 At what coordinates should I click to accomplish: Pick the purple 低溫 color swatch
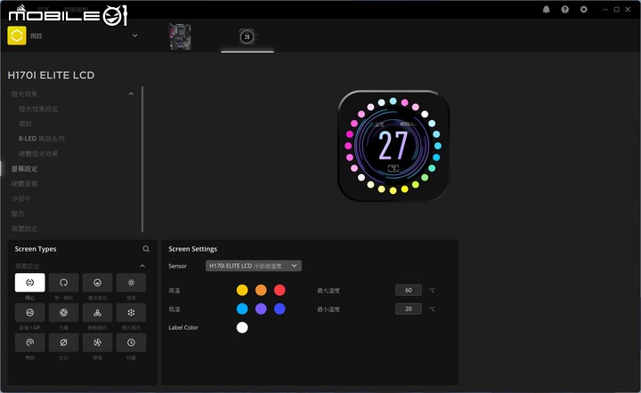(x=261, y=309)
